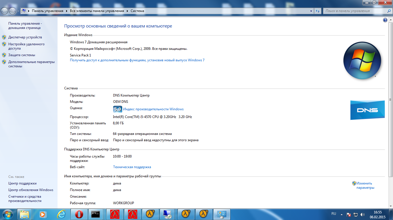Image resolution: width=393 pixels, height=220 pixels.
Task: Click the Forward navigation arrow button
Action: pos(13,11)
